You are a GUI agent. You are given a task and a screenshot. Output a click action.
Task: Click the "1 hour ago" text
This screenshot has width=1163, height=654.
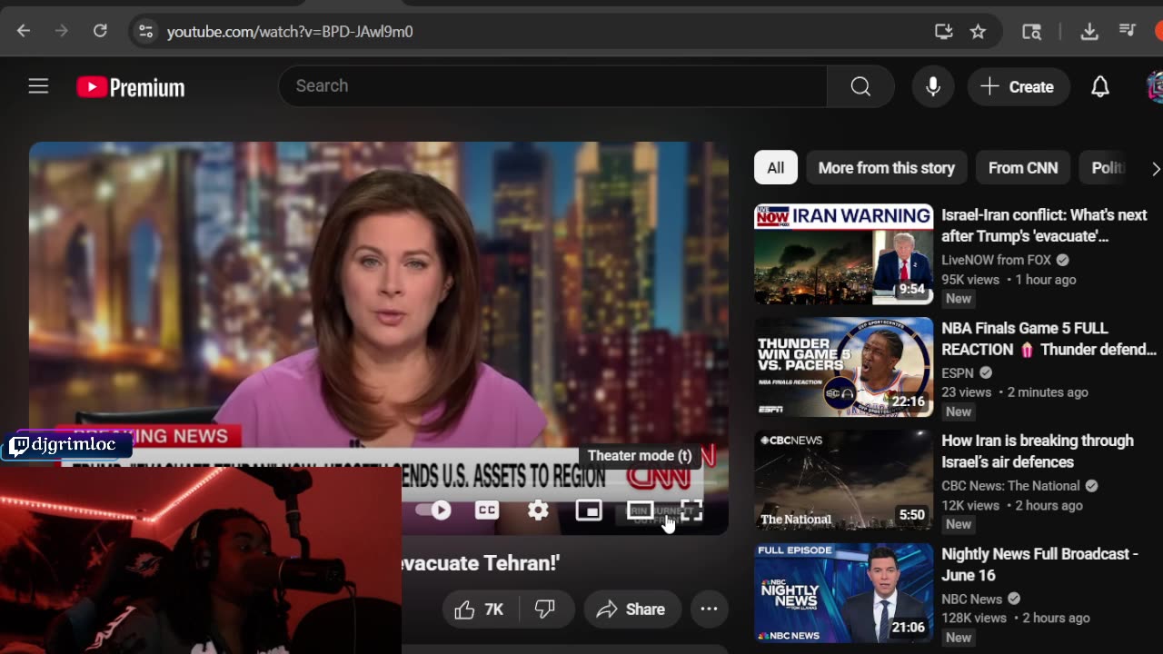[x=1045, y=280]
